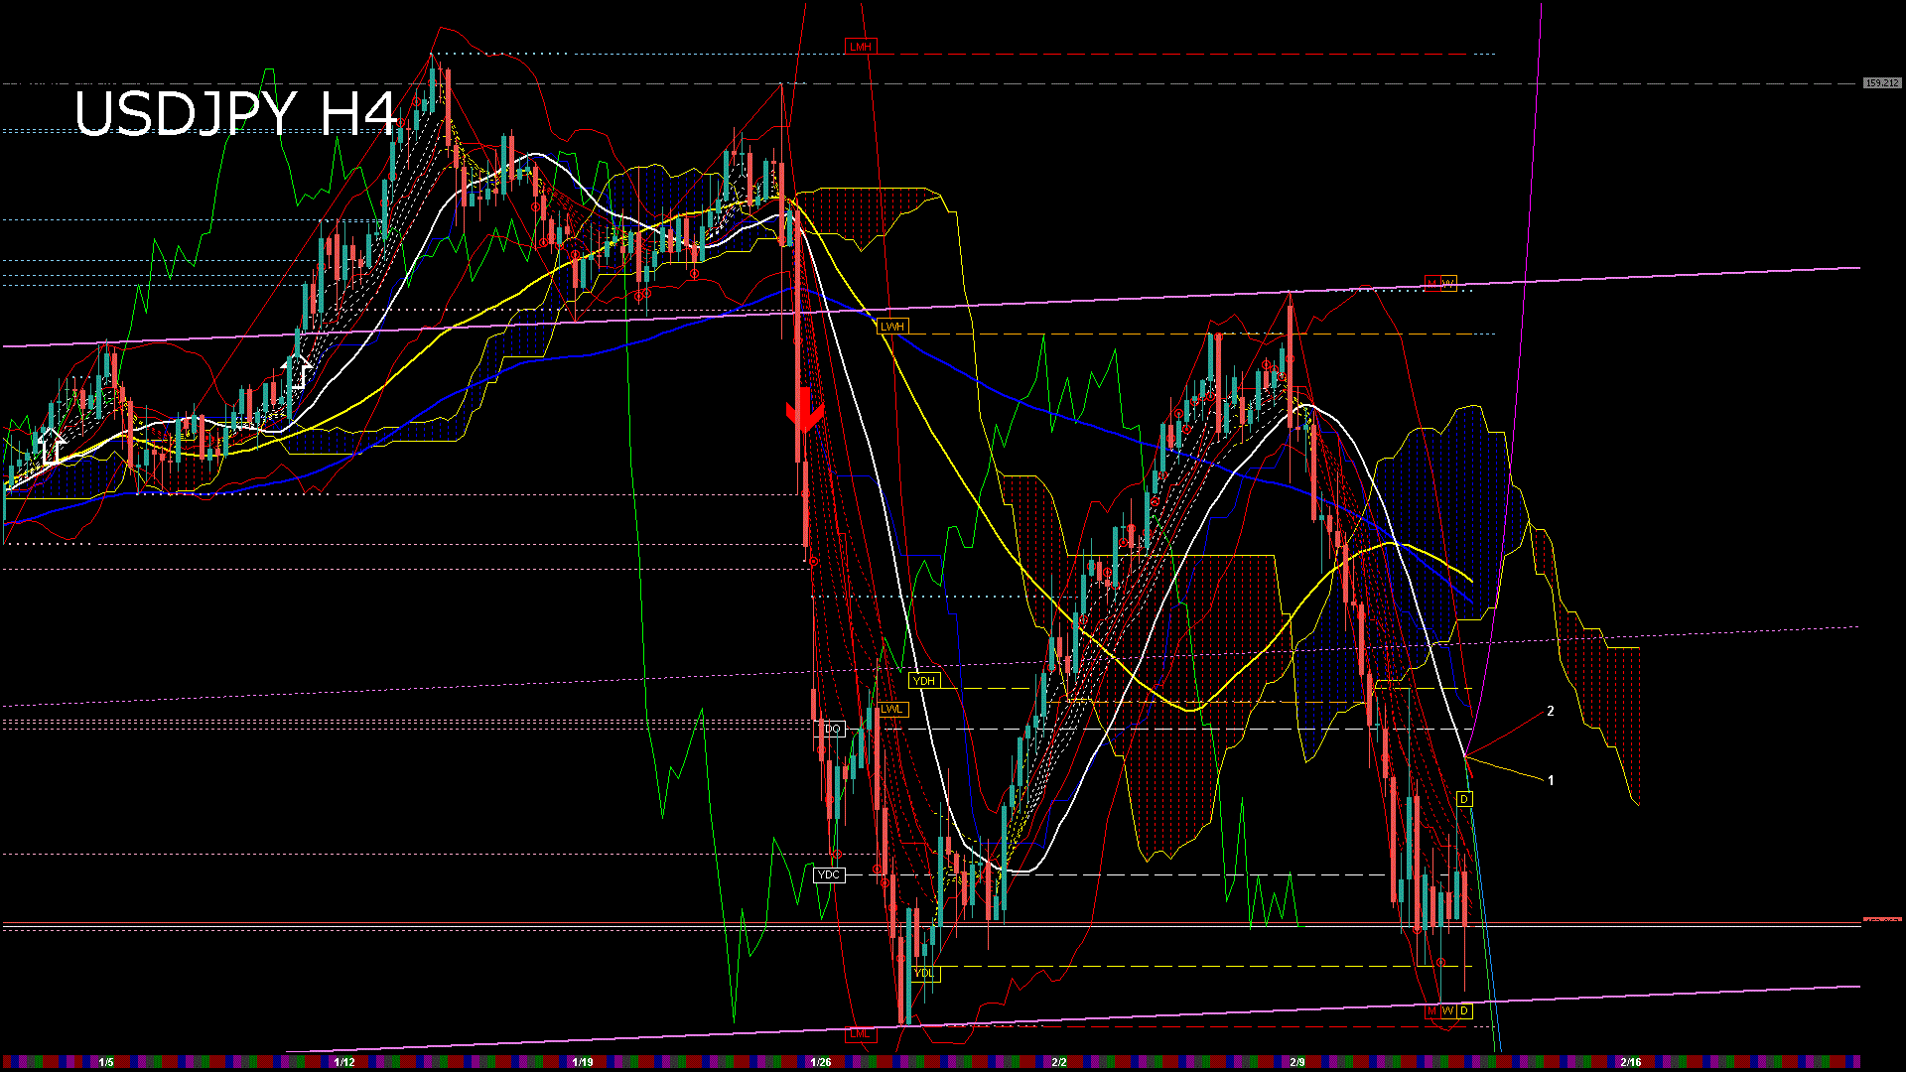Select the orange LWH level label
This screenshot has height=1072, width=1906.
[892, 327]
